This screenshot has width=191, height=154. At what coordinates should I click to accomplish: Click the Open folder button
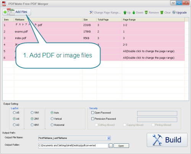[121, 146]
